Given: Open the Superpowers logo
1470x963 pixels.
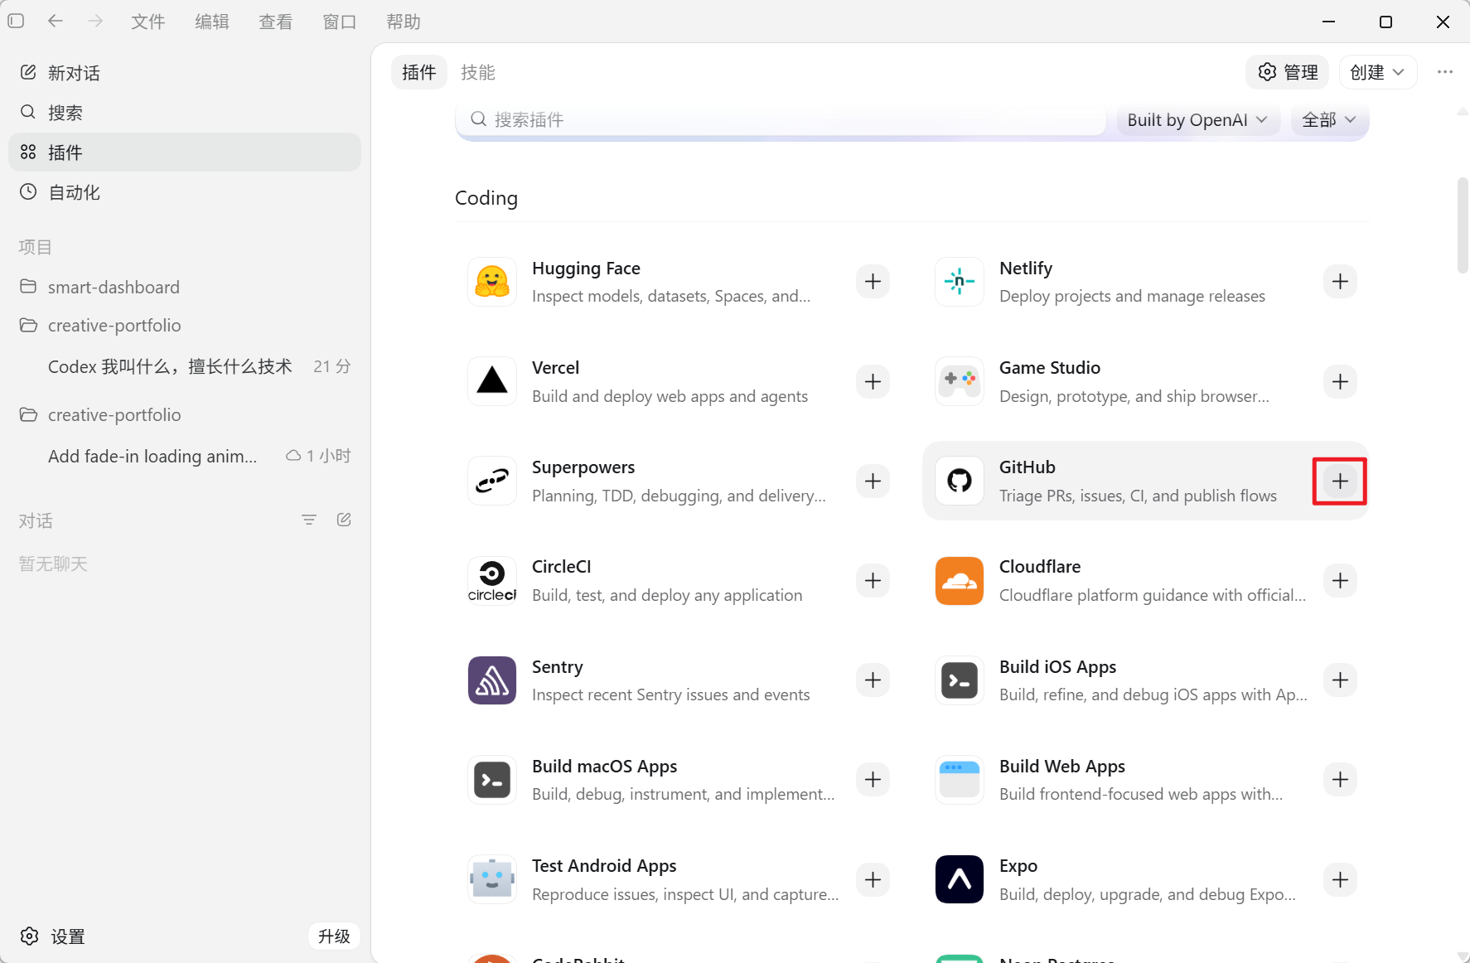Looking at the screenshot, I should [x=492, y=481].
